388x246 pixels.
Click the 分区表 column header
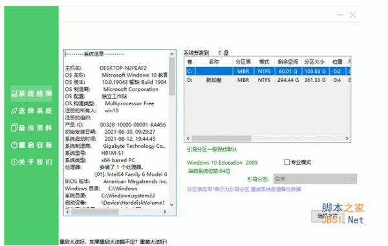point(243,62)
